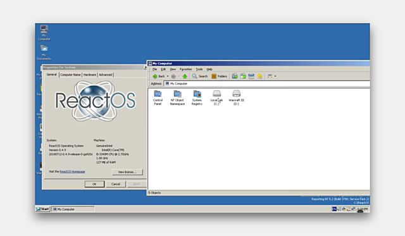Click the My Computer desktop icon
This screenshot has height=236, width=405.
pos(44,32)
